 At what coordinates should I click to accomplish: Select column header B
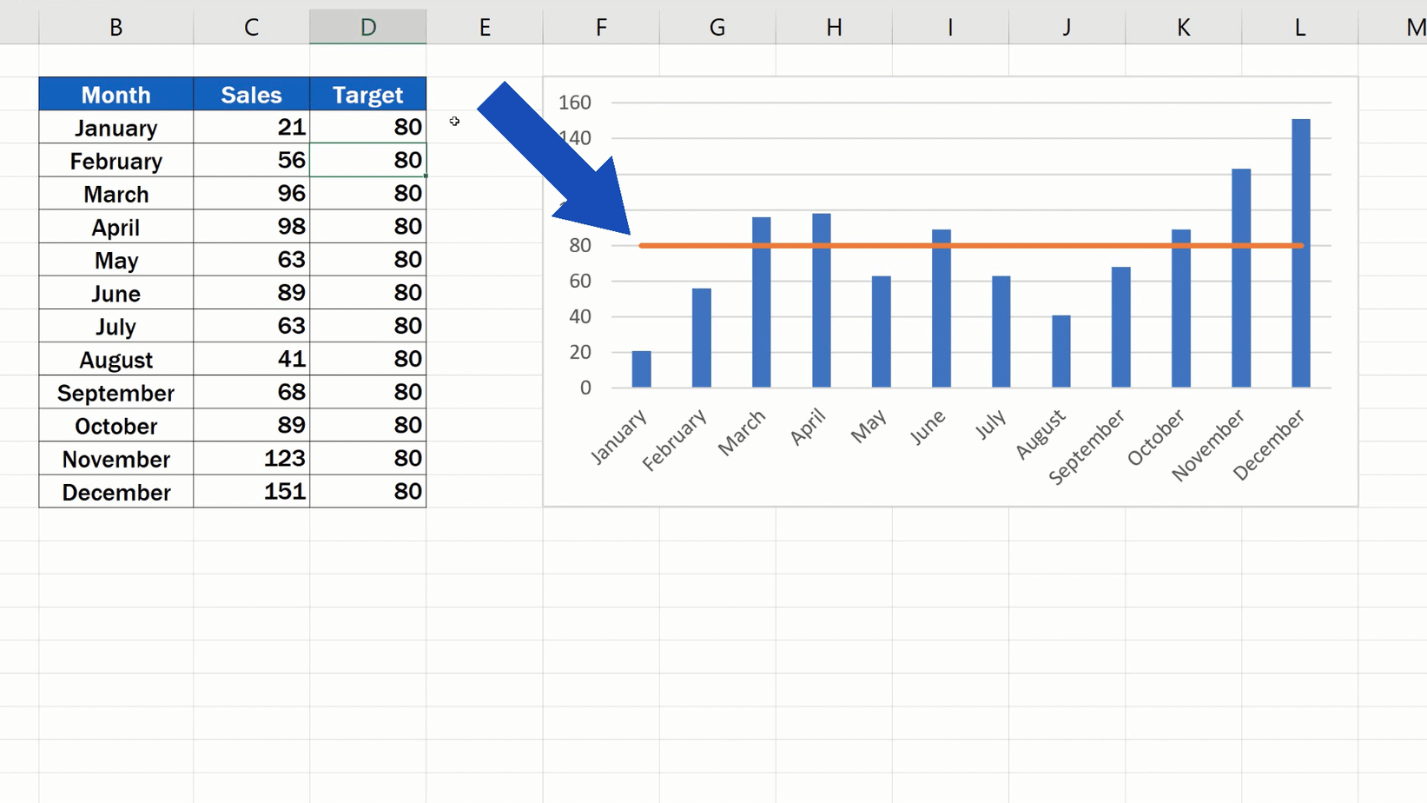coord(116,26)
